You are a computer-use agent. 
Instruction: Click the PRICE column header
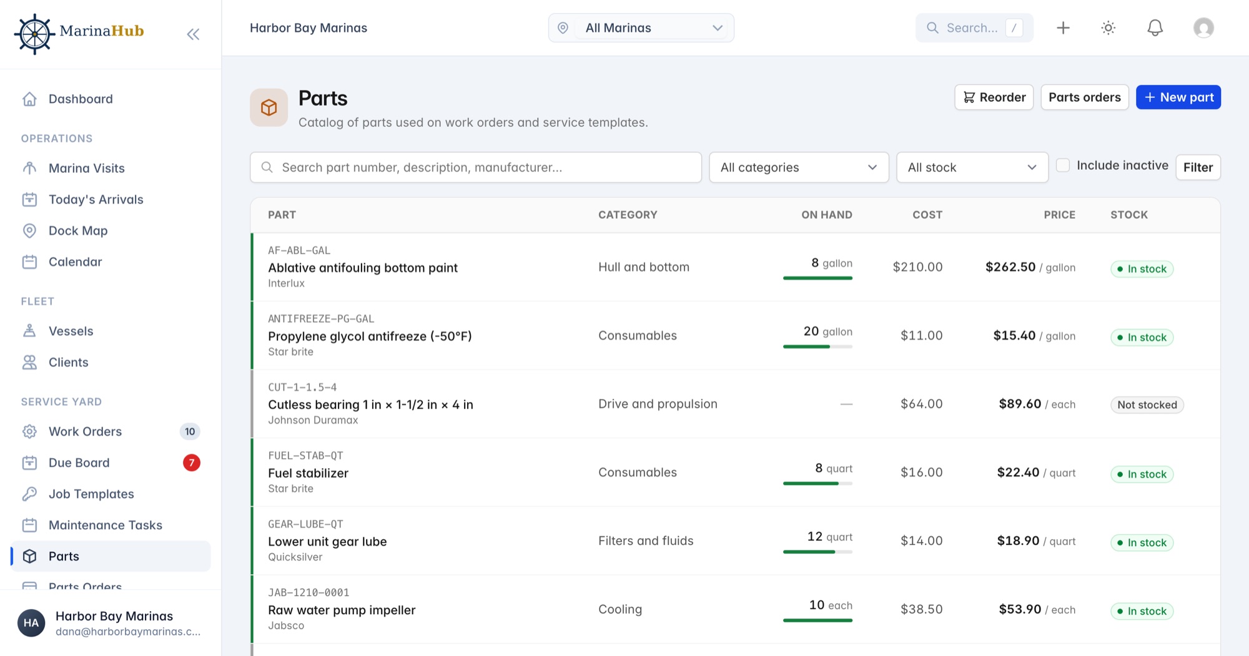pos(1059,215)
